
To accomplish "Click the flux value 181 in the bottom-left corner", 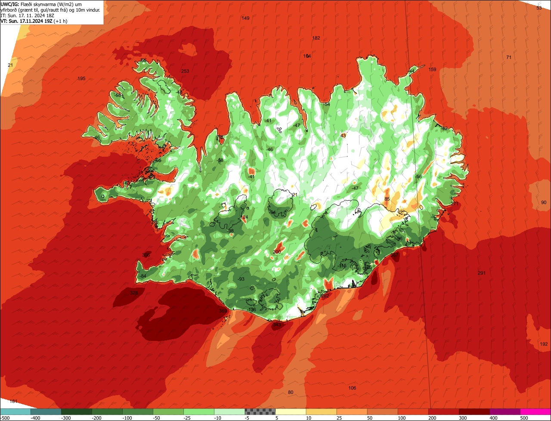I will click(13, 401).
